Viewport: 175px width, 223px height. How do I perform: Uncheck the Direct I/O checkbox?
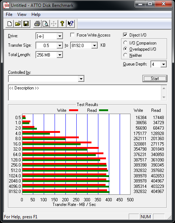pyautogui.click(x=125, y=35)
